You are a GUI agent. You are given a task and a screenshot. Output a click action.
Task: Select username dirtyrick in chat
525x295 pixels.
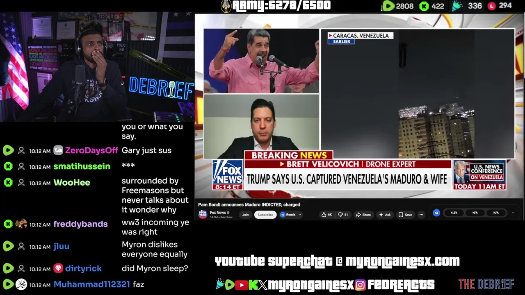click(83, 268)
